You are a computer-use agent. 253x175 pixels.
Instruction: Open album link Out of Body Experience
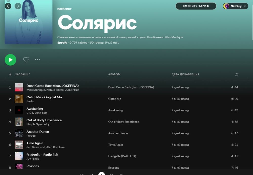pyautogui.click(x=124, y=122)
